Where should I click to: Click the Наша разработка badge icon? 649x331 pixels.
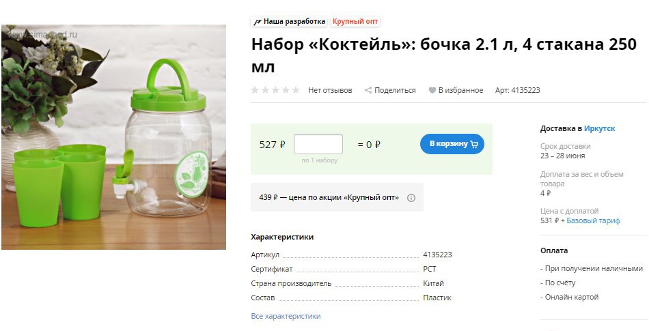[258, 22]
